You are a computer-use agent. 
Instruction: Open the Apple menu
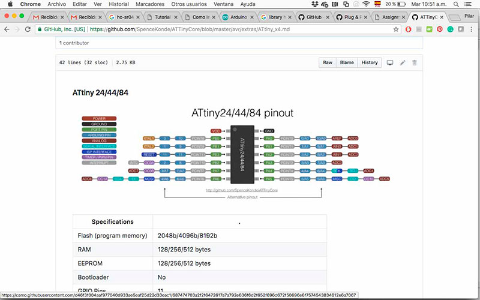pos(10,4)
